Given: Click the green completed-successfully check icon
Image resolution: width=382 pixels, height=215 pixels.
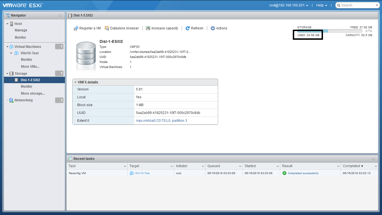Looking at the screenshot, I should tap(284, 173).
